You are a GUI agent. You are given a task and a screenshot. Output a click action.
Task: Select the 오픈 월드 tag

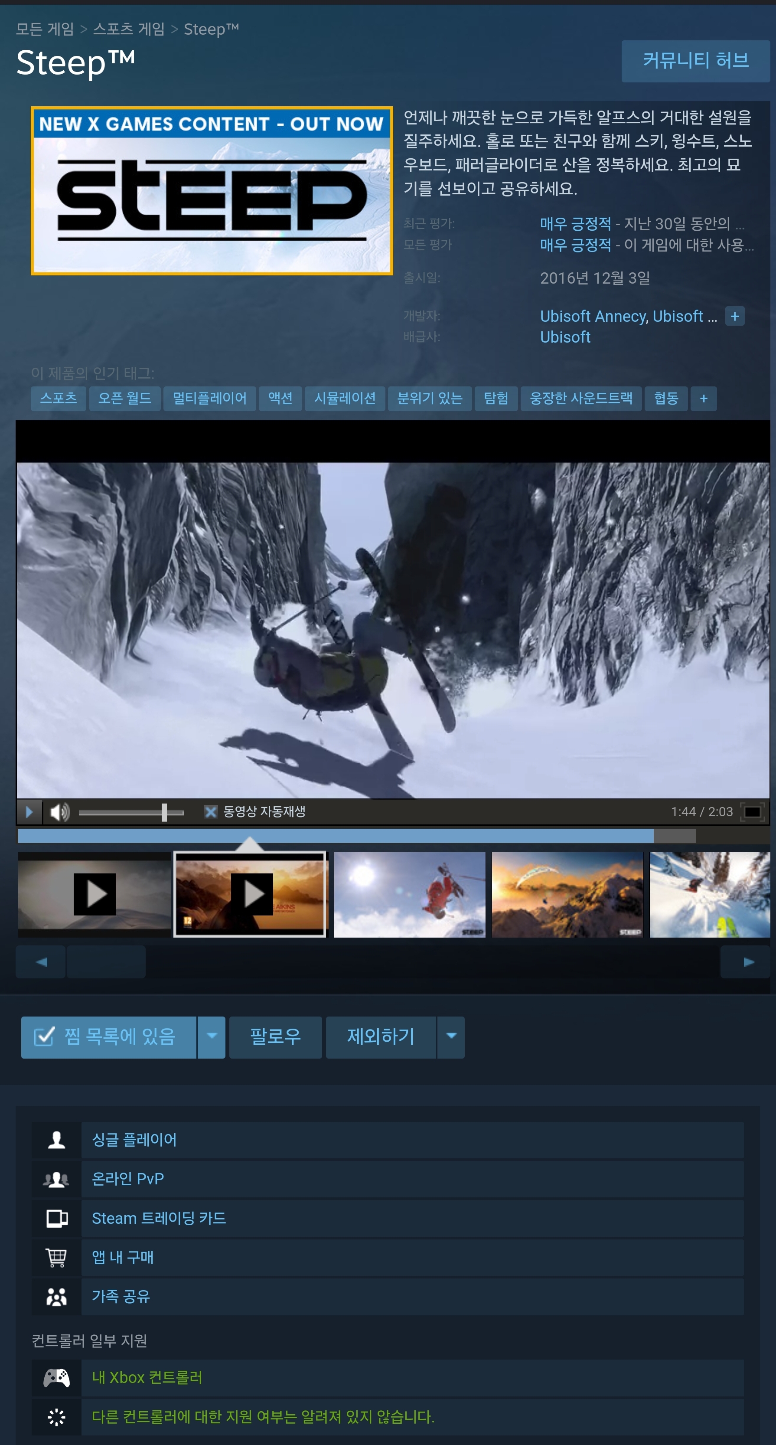point(124,398)
